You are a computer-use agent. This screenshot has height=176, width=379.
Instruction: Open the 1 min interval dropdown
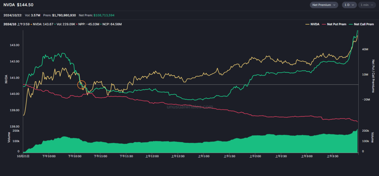[x=366, y=5]
